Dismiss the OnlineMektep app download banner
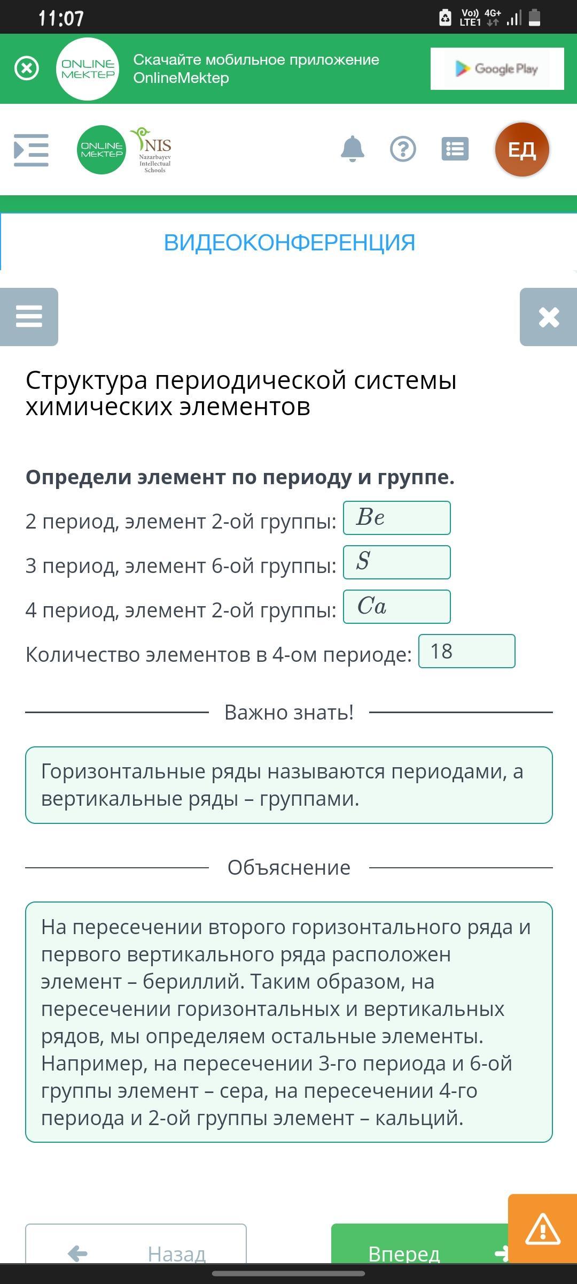 coord(26,68)
